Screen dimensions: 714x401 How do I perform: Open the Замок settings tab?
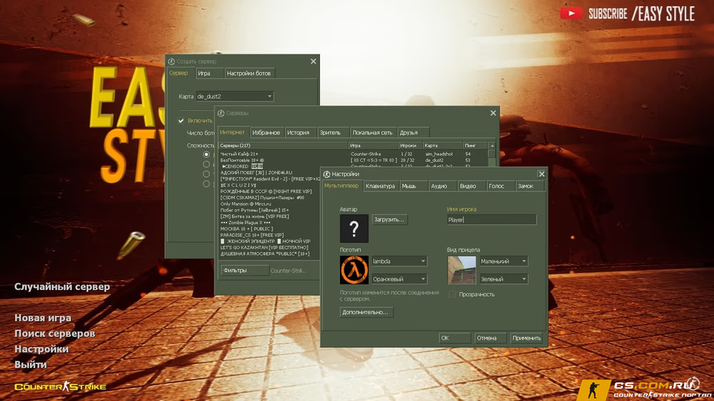(530, 186)
